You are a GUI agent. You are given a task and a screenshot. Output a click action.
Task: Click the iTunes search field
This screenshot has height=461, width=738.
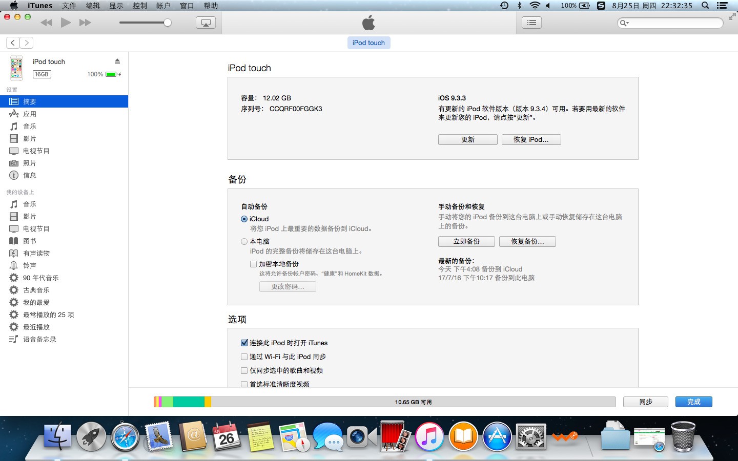pos(670,23)
